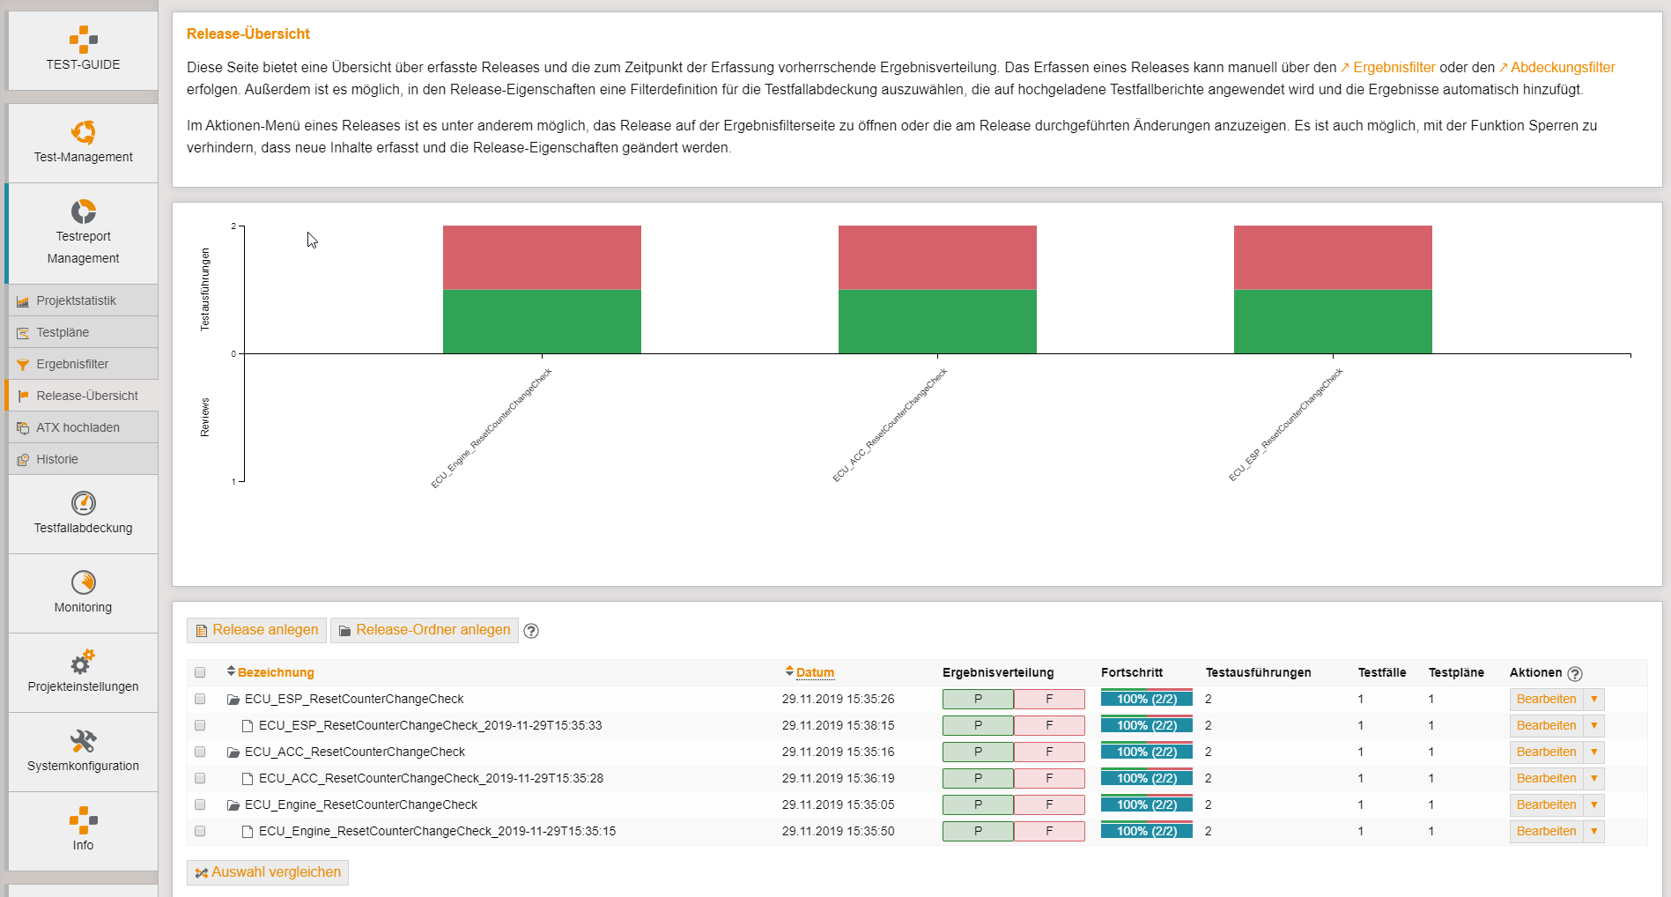Switch to the Testreport Management section
This screenshot has height=897, width=1671.
(82, 234)
